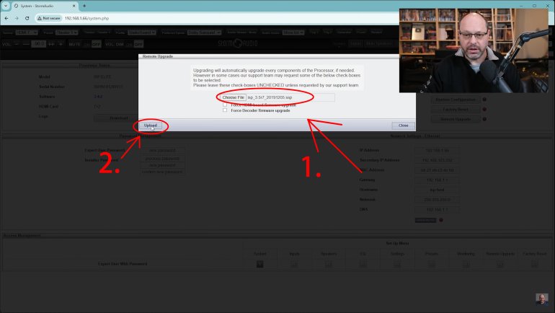Expand the Preset dropdown
555x313 pixels.
67,32
